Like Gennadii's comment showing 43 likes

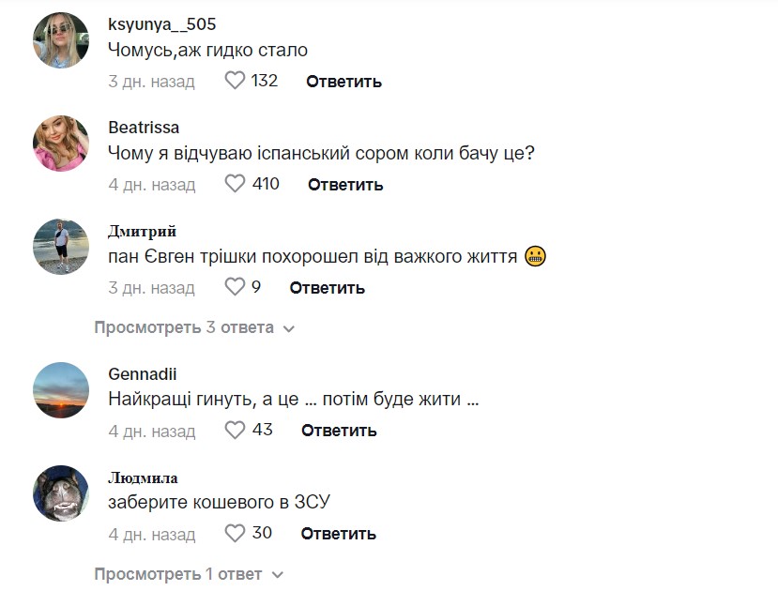tap(234, 431)
